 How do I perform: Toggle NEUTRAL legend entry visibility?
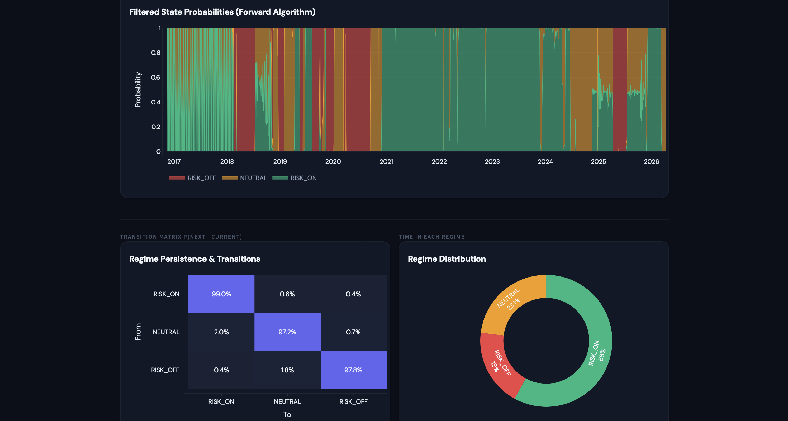coord(253,178)
